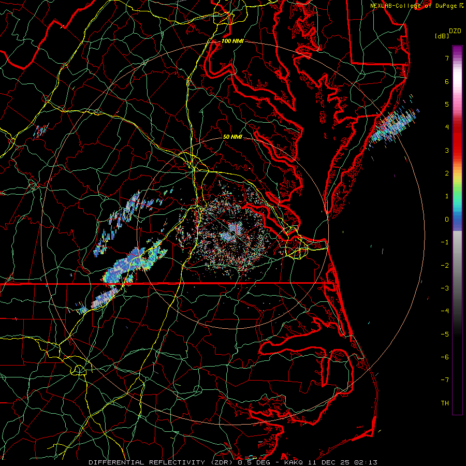
Task: Click the 'KAKQ' radar site identifier
Action: 295,462
